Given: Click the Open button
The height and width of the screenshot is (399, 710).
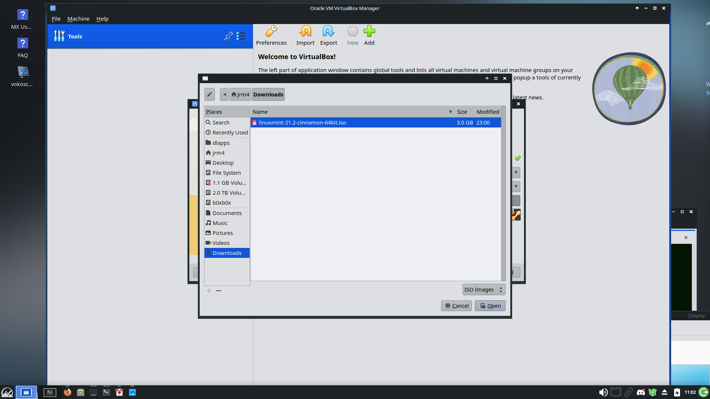Looking at the screenshot, I should coord(490,306).
